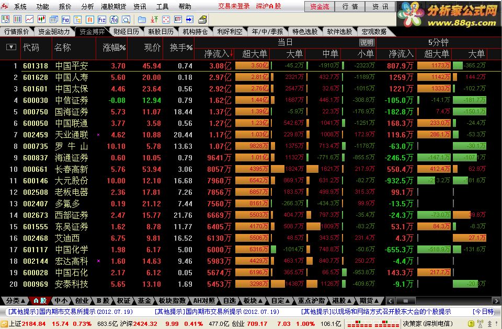Click the first toolbar list-with-check icon
Screen dimensions: 502x329
pos(5,19)
